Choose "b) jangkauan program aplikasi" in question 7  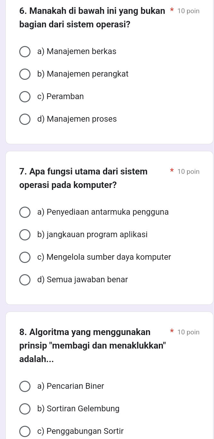(25, 235)
